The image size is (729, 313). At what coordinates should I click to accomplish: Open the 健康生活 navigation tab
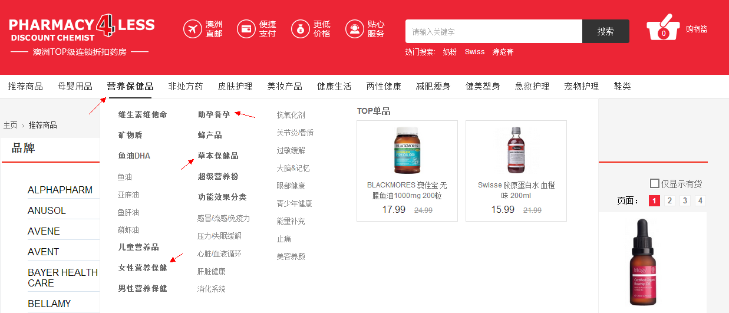[334, 87]
